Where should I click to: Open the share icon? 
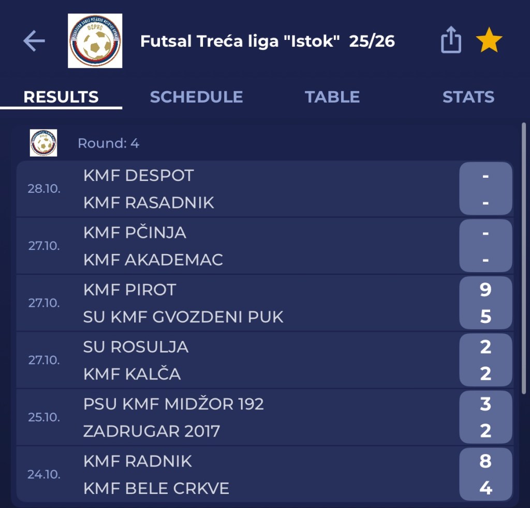[x=451, y=40]
